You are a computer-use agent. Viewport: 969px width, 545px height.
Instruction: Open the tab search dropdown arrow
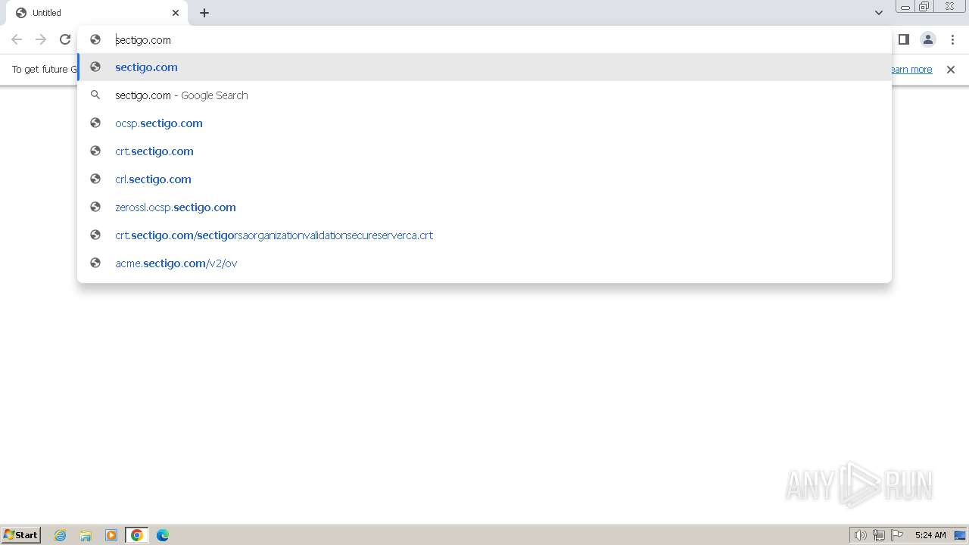(879, 13)
